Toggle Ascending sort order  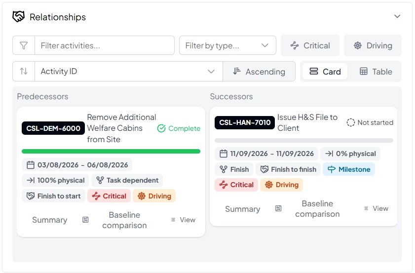pos(259,72)
